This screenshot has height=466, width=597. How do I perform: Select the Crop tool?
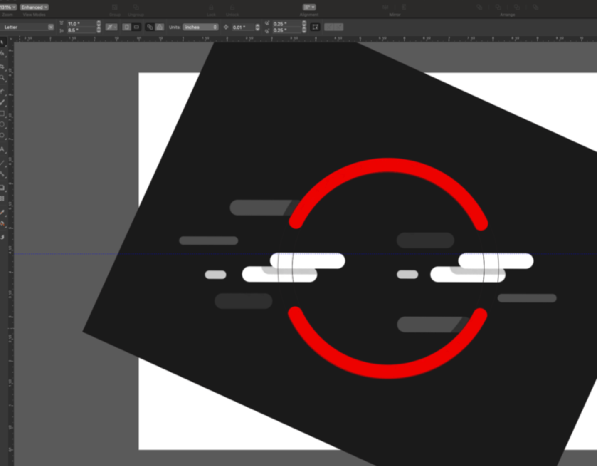pos(2,67)
